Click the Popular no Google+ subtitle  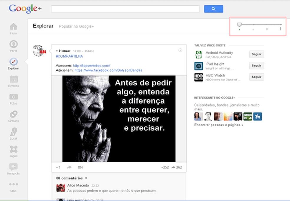[76, 26]
